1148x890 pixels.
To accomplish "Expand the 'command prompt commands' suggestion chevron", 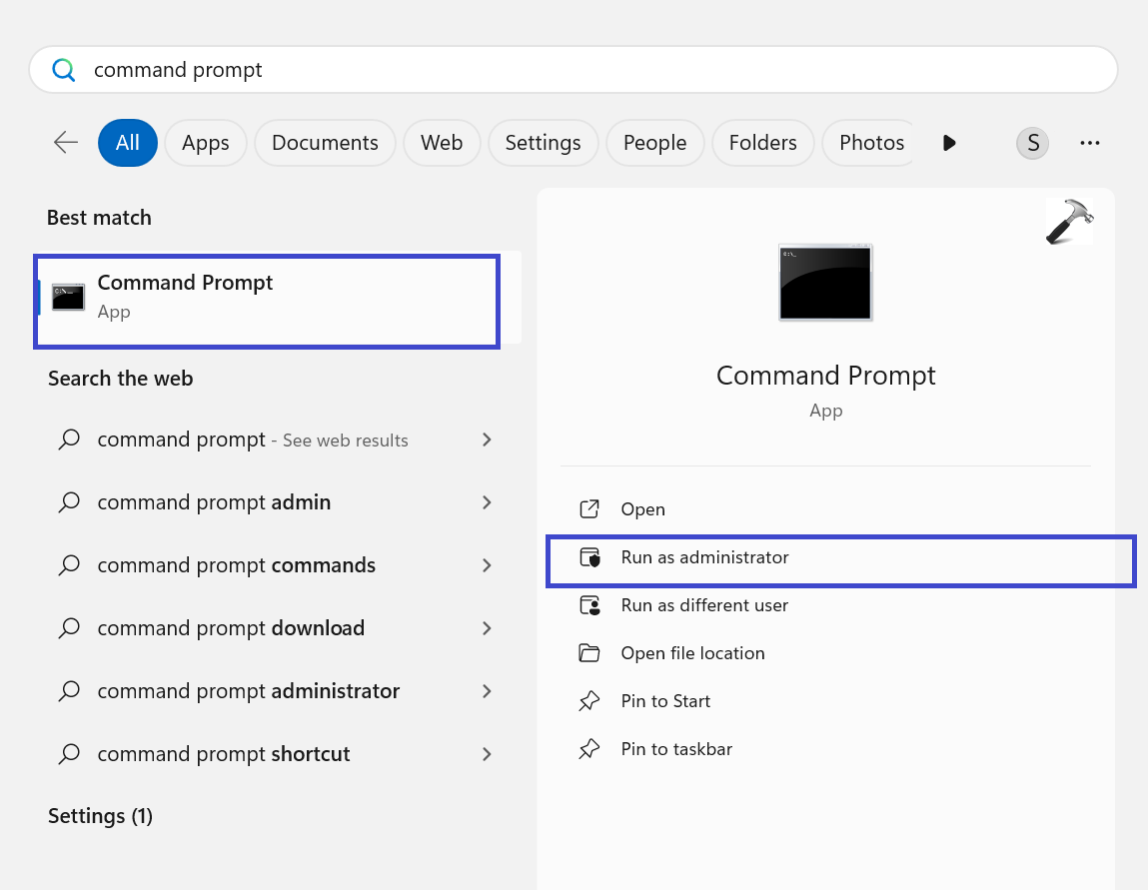I will tap(487, 565).
